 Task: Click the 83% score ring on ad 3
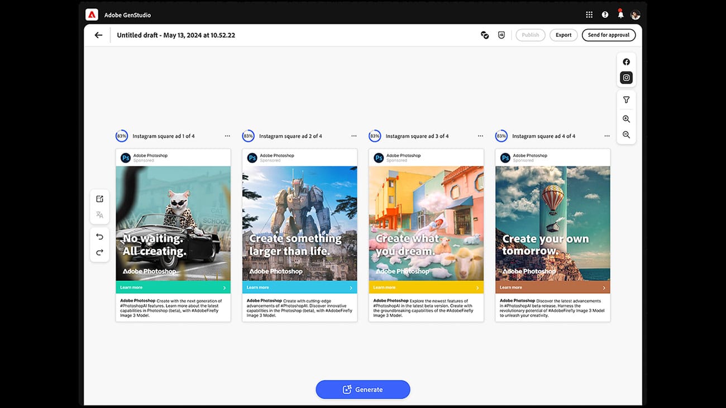pos(375,136)
